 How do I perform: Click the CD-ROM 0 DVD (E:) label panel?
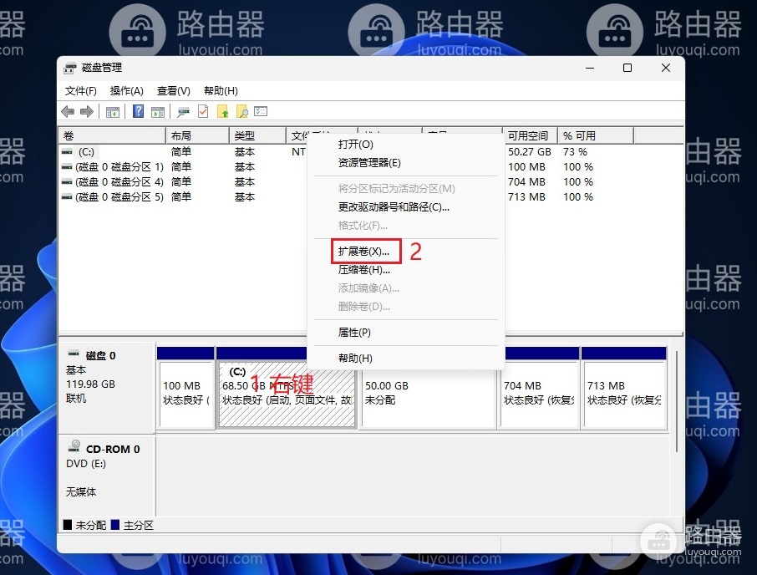point(107,476)
